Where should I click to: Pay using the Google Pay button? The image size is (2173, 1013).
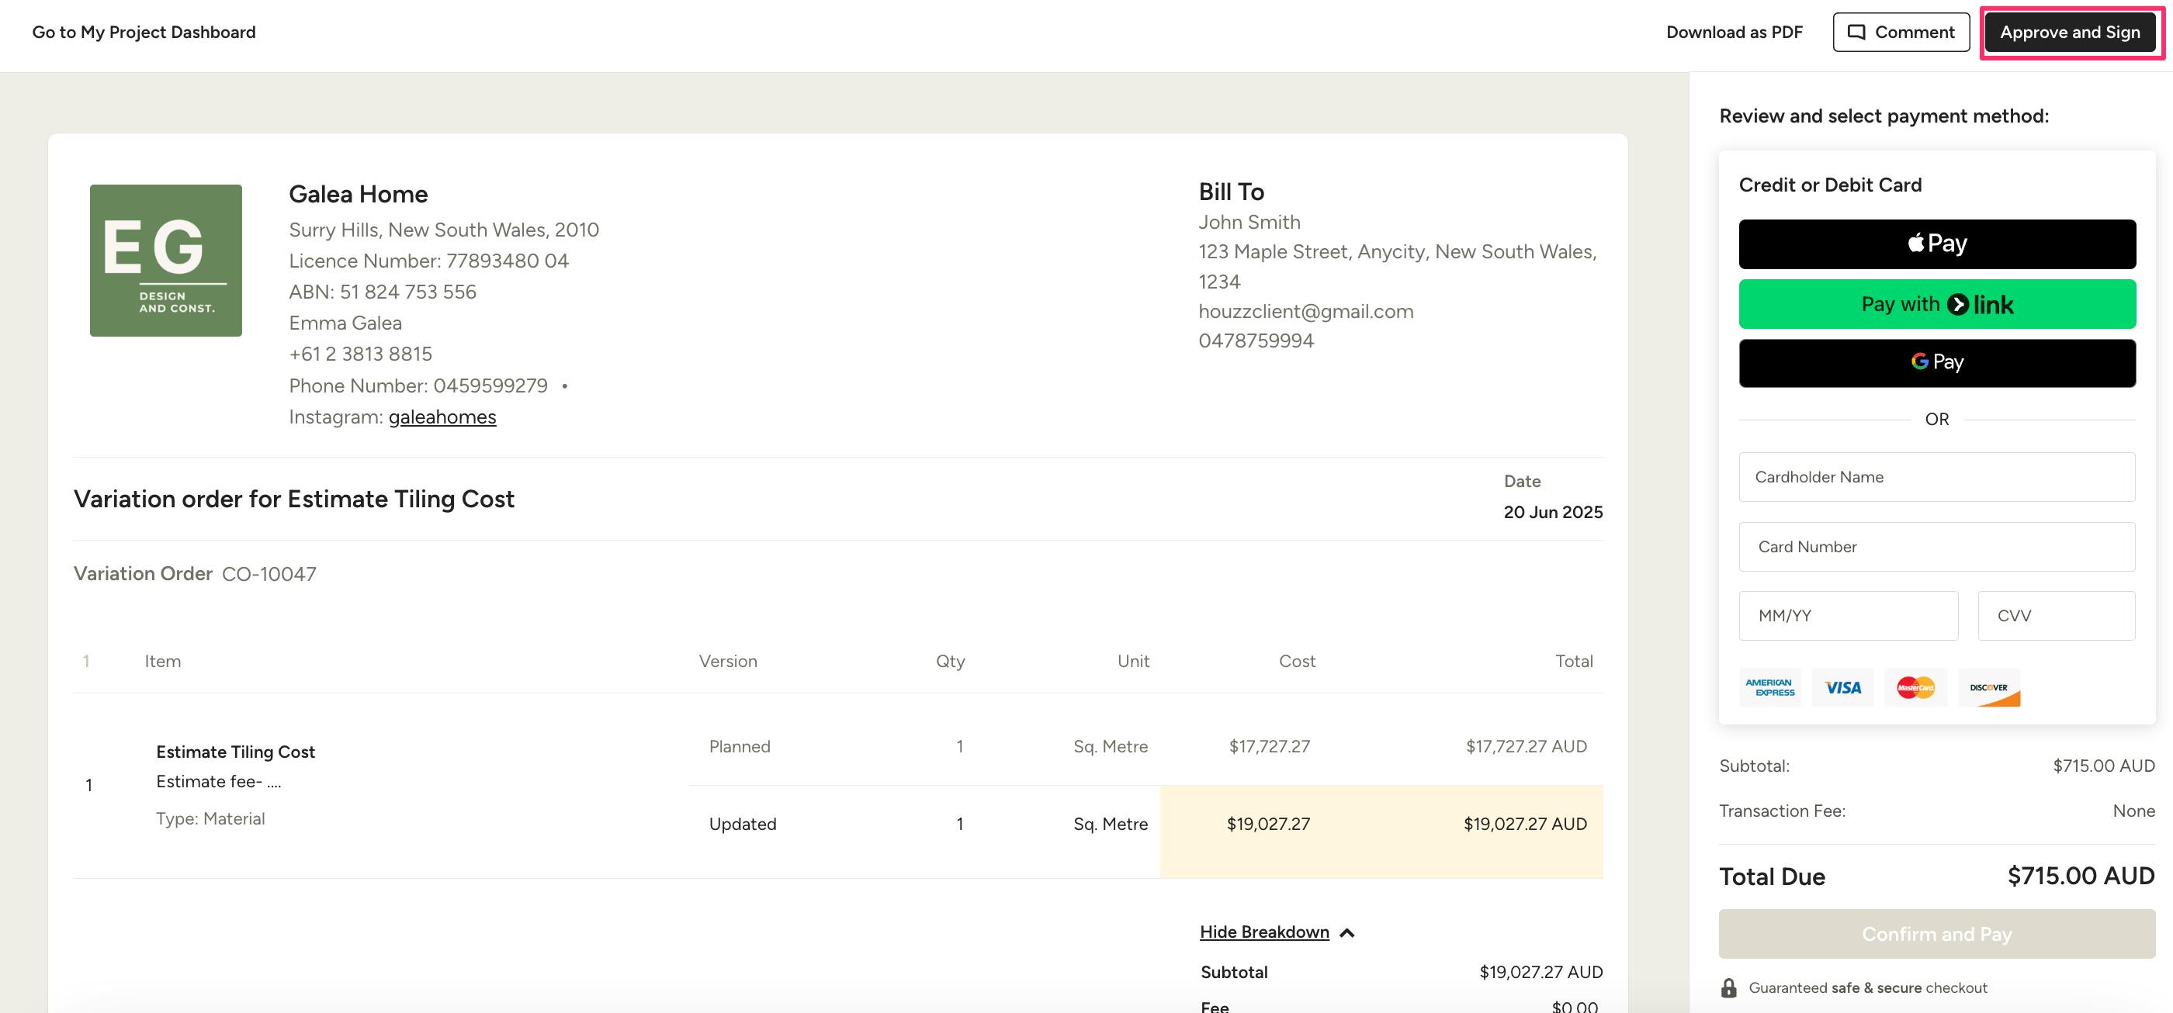coord(1937,362)
